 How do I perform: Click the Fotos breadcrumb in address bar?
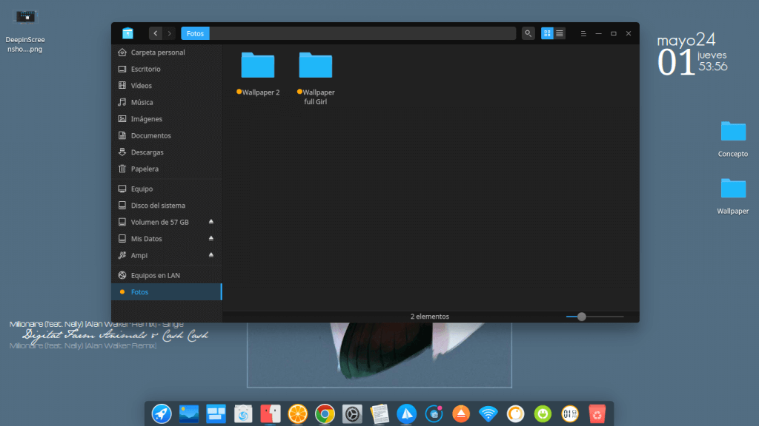coord(196,33)
